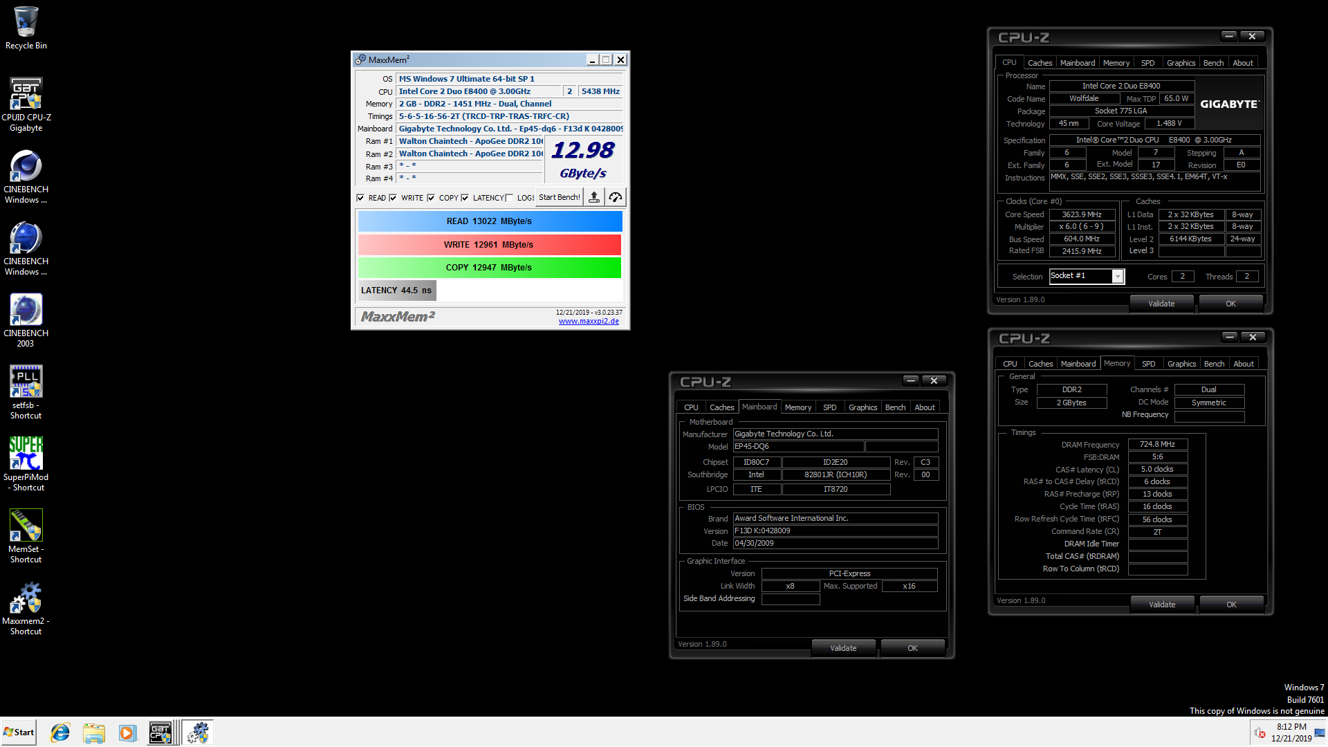Click OK in CPU-Z Memory window
1328x747 pixels.
coord(1231,605)
